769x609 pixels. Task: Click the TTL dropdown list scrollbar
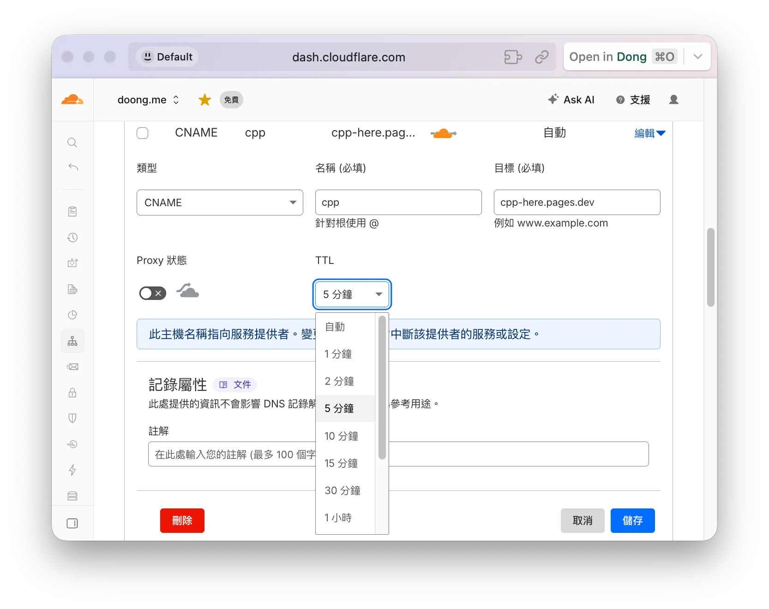(x=382, y=388)
